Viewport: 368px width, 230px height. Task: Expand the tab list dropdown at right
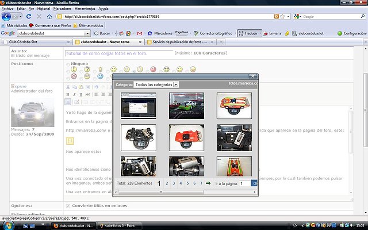point(366,42)
